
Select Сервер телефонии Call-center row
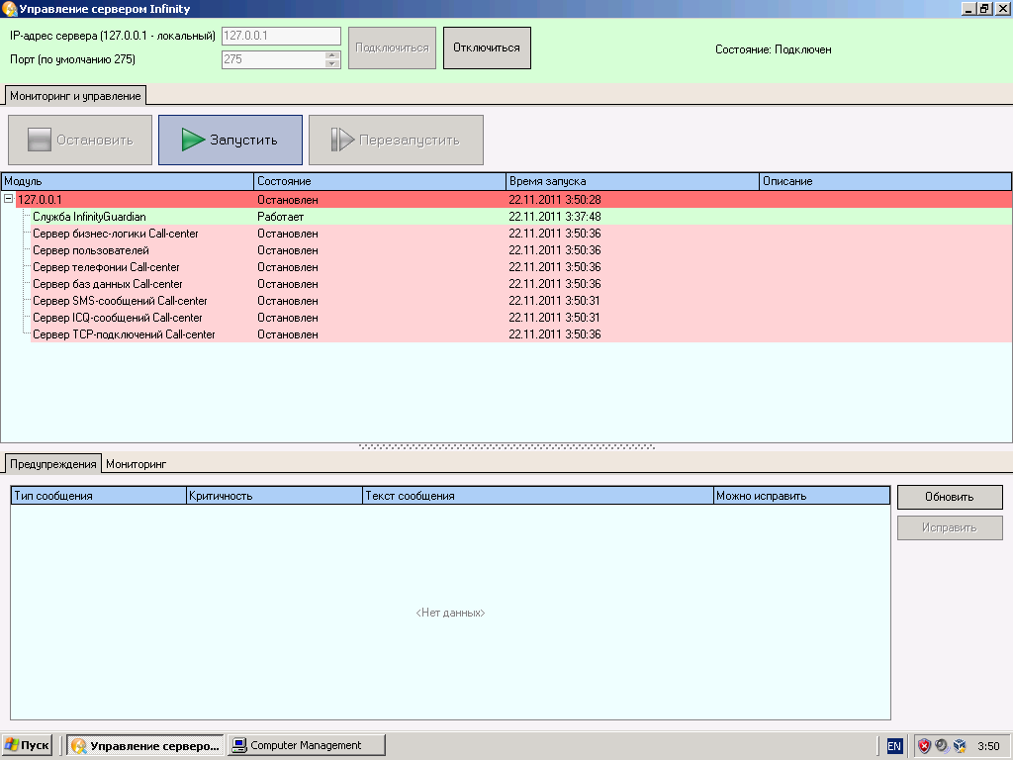pyautogui.click(x=521, y=267)
